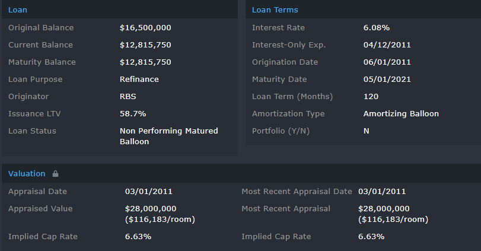Select the Interest-Only Exp. date 04/12/2011
The width and height of the screenshot is (481, 251).
point(387,45)
